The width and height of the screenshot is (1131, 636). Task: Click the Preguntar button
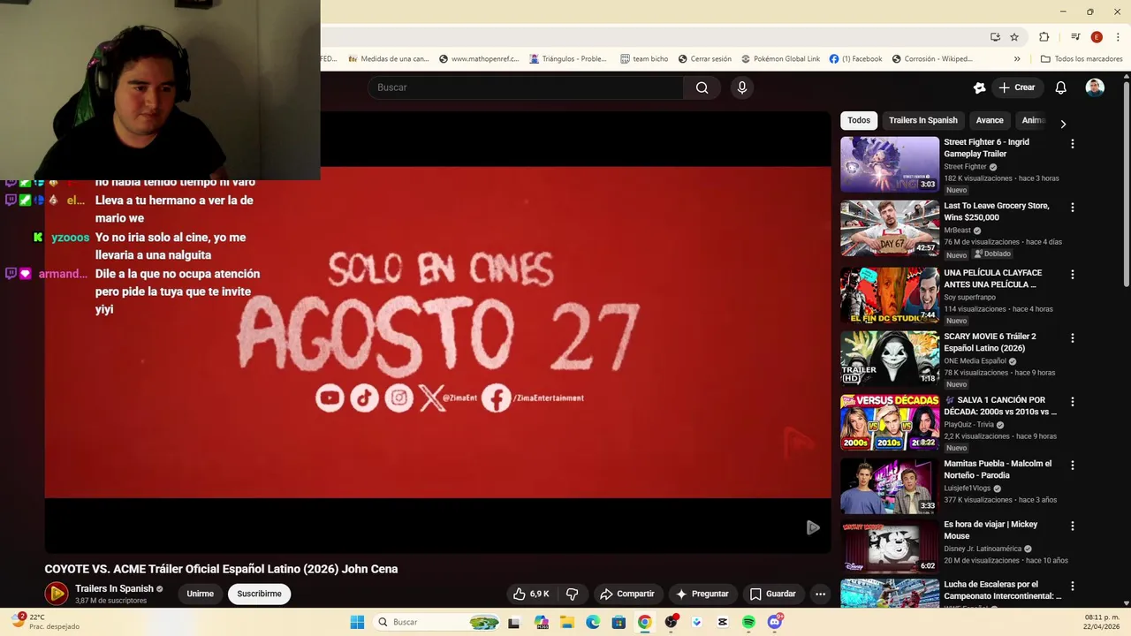click(702, 594)
